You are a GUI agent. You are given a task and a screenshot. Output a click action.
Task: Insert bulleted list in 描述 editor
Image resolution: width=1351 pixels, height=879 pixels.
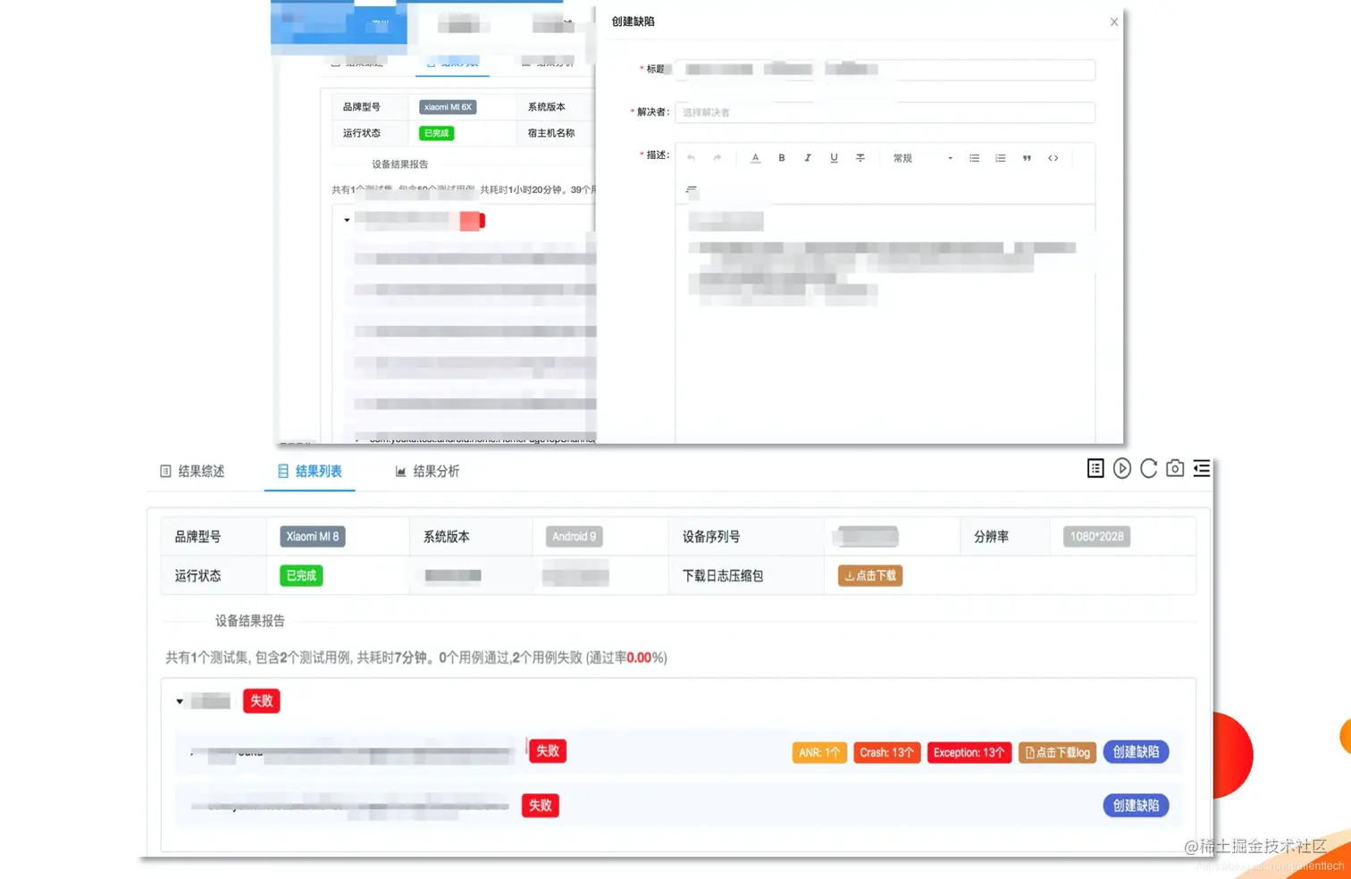point(975,158)
